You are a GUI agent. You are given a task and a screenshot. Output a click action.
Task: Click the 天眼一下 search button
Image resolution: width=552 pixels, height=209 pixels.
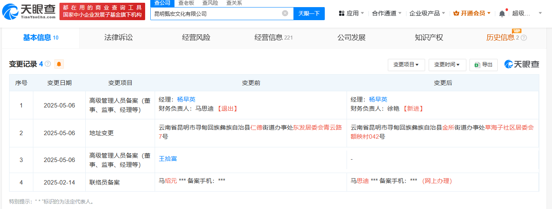pyautogui.click(x=309, y=13)
